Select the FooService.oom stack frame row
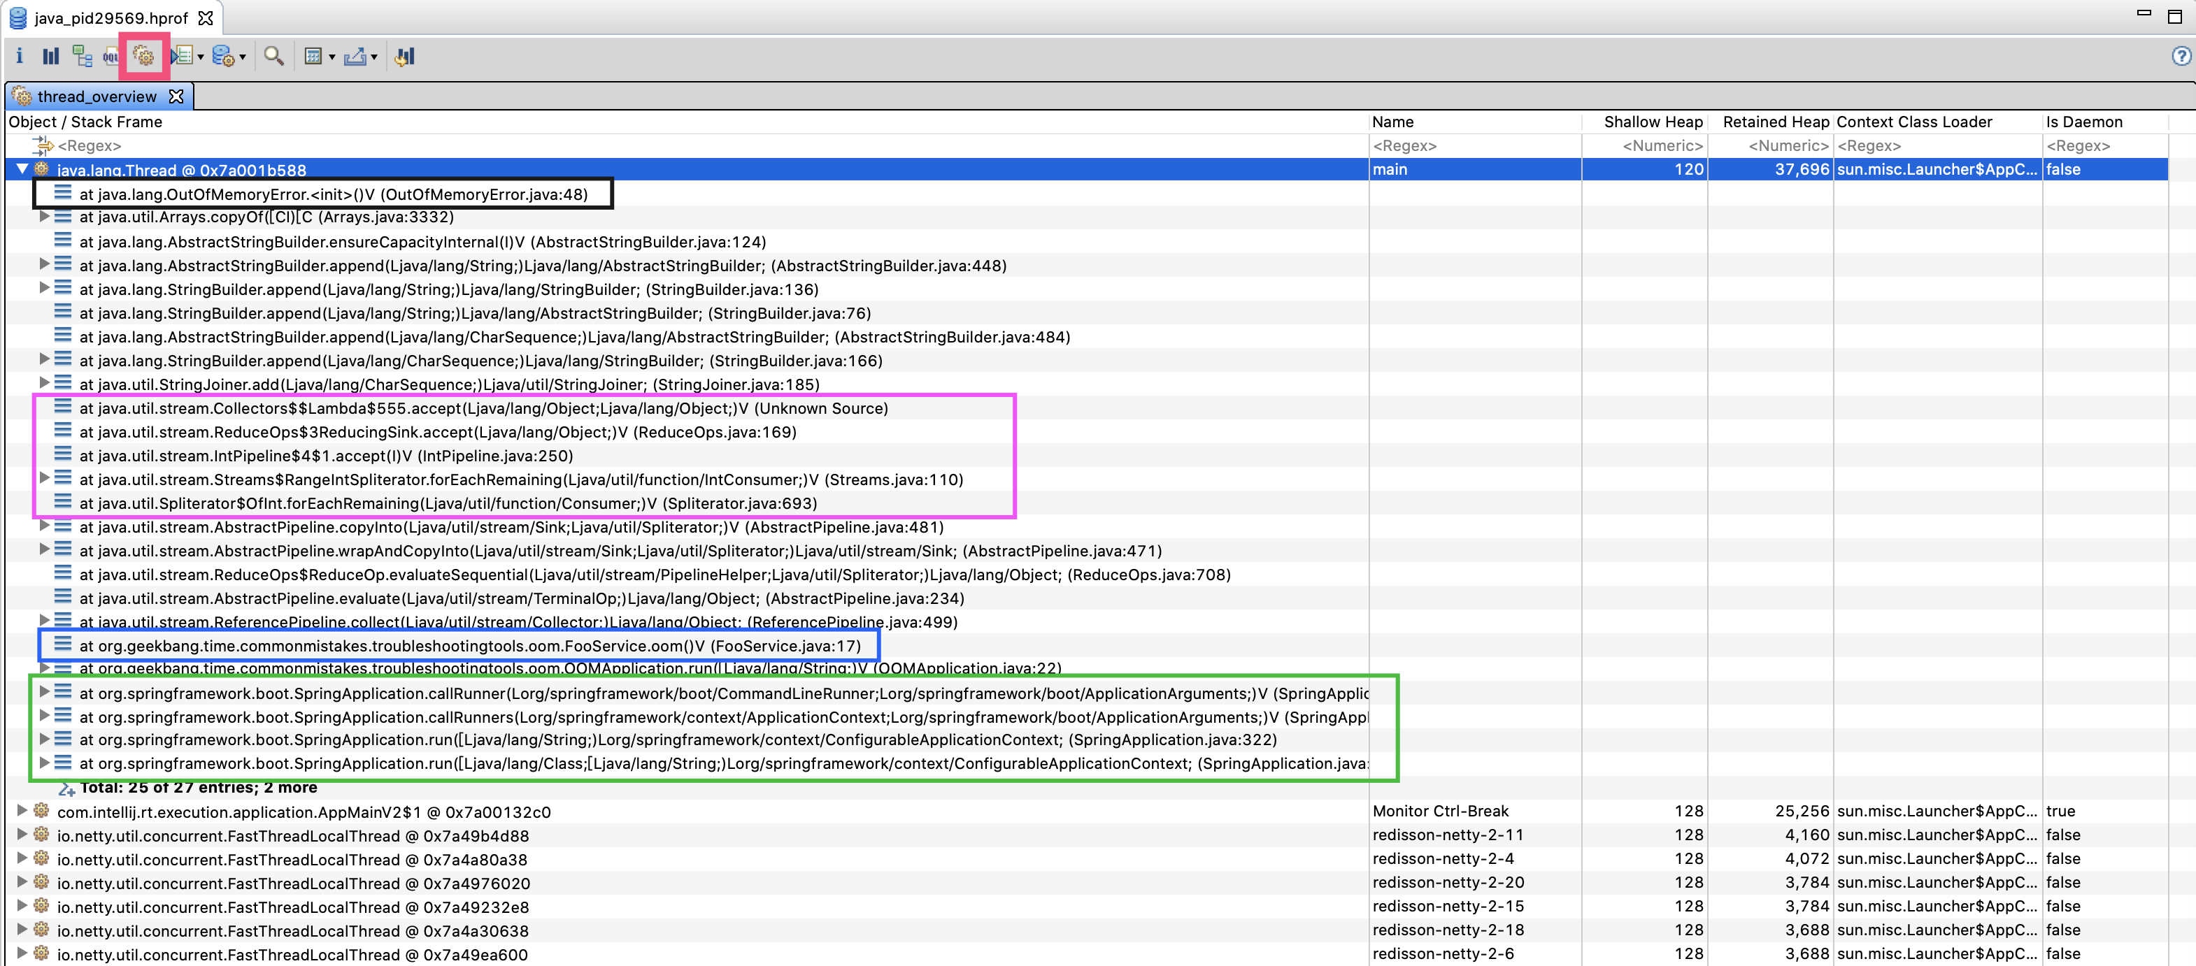This screenshot has height=966, width=2196. pyautogui.click(x=469, y=646)
